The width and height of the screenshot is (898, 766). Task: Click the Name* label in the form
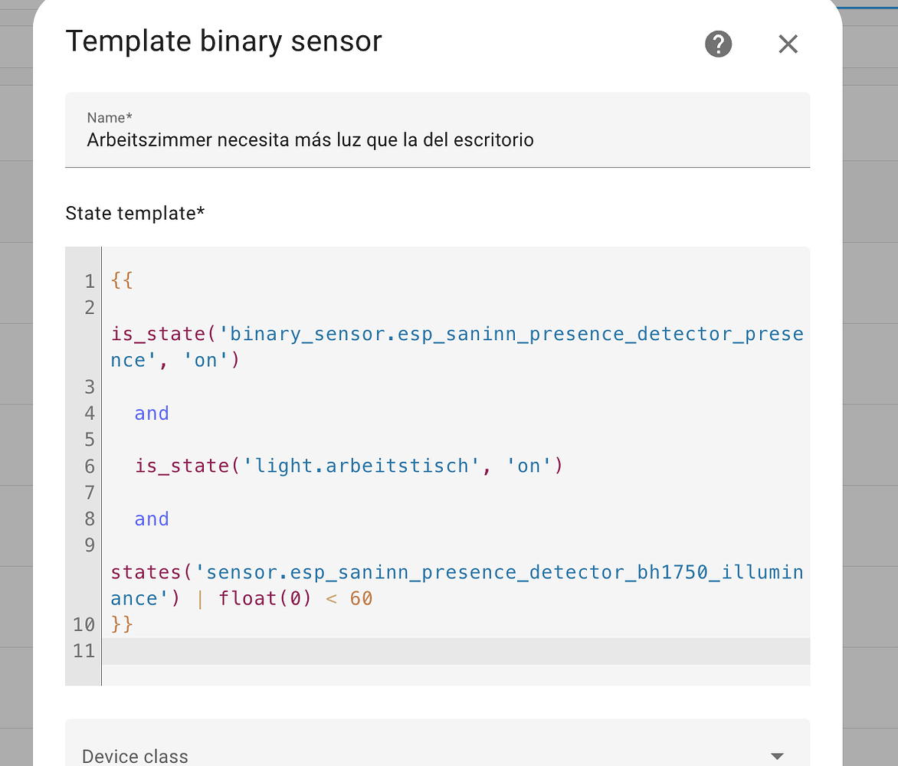click(108, 117)
